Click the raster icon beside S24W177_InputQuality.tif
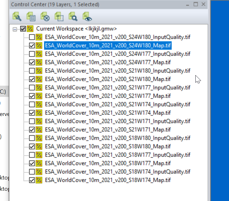This screenshot has height=201, width=229. (x=39, y=54)
